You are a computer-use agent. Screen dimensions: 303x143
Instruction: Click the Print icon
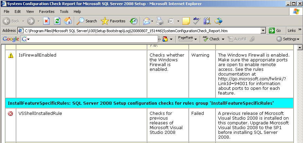[x=160, y=21]
